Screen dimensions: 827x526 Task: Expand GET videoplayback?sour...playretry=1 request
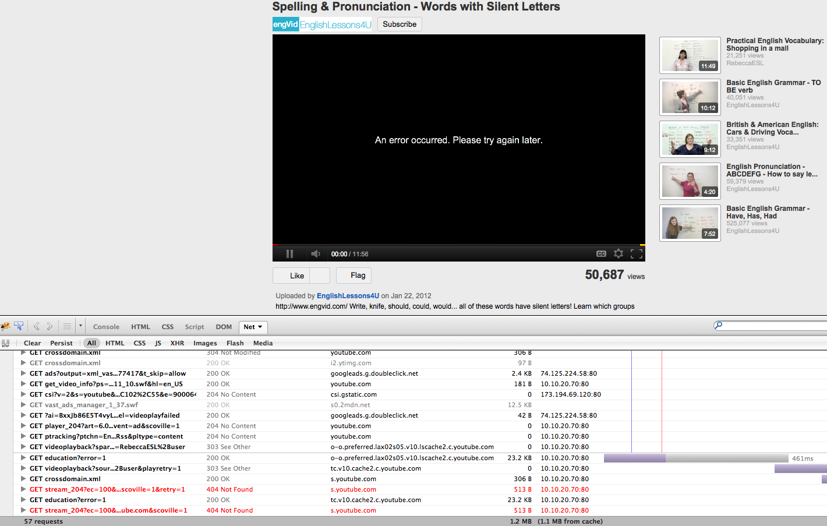tap(23, 468)
